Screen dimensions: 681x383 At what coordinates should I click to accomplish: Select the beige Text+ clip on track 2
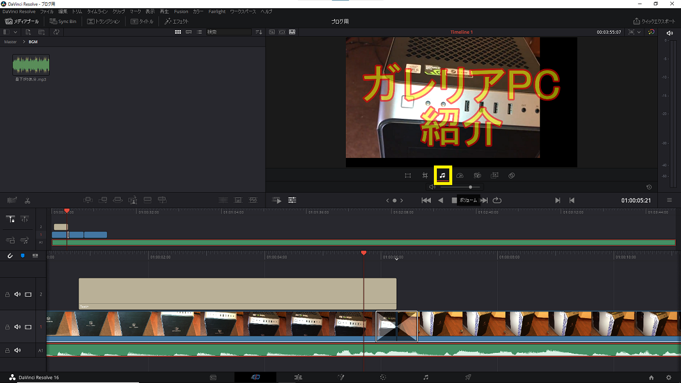238,294
